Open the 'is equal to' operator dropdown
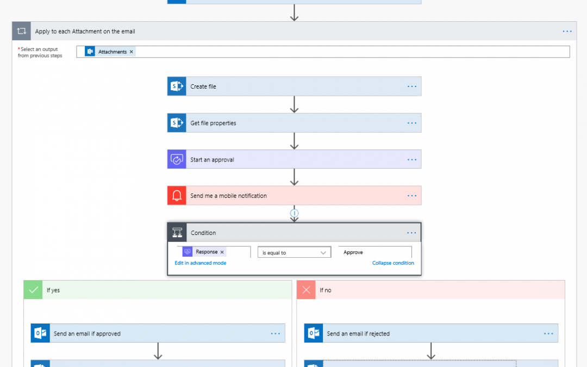Viewport: 587px width, 367px height. pyautogui.click(x=294, y=253)
